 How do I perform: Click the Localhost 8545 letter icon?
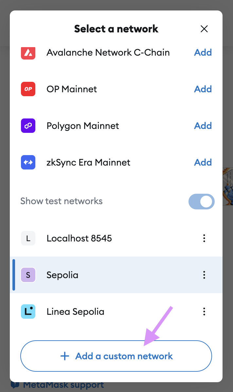click(28, 238)
